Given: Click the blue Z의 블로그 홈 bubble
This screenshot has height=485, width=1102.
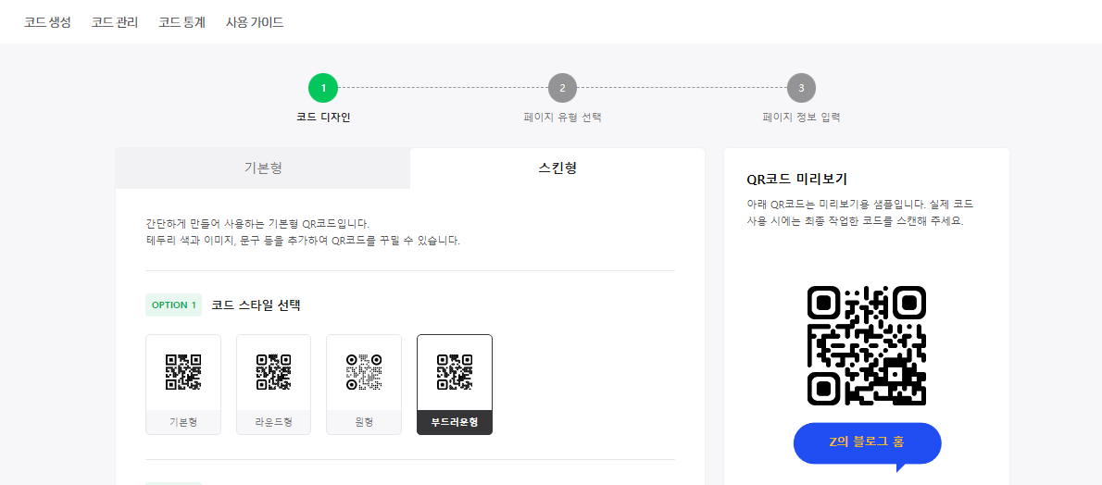Looking at the screenshot, I should coord(867,442).
